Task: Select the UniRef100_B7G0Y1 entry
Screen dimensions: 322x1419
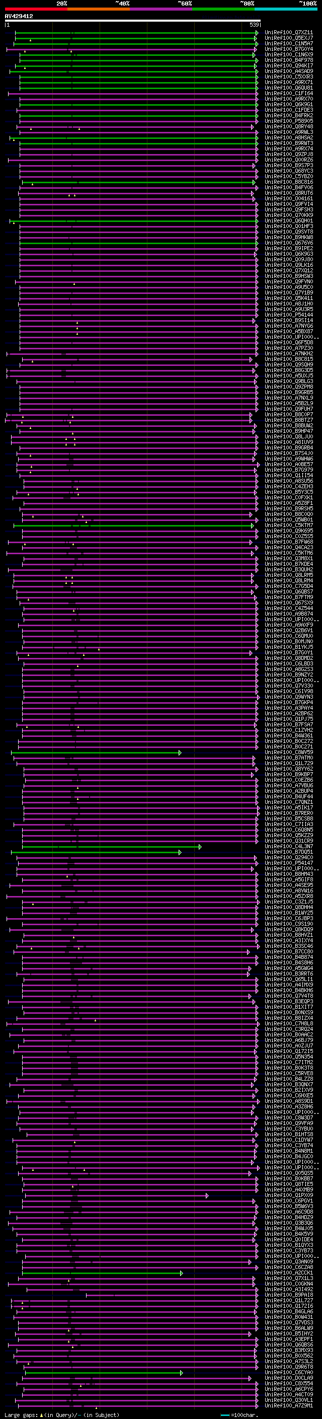Action: tap(289, 652)
